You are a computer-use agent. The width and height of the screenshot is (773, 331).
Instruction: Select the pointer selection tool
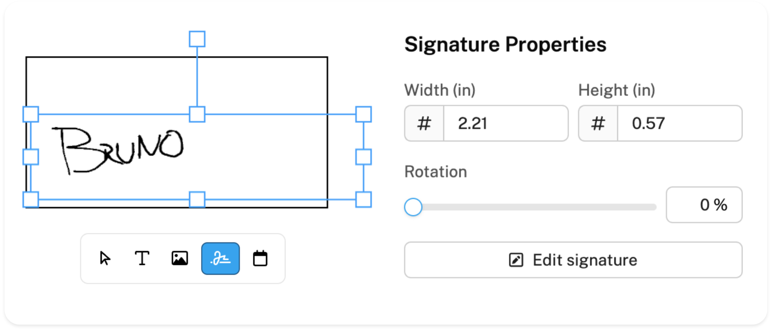point(105,258)
